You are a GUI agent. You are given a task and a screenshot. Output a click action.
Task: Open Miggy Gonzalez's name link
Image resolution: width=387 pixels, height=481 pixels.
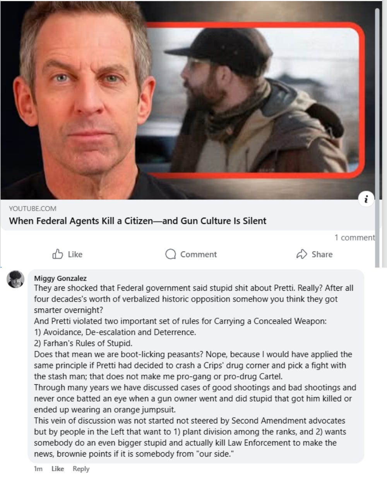pyautogui.click(x=60, y=278)
